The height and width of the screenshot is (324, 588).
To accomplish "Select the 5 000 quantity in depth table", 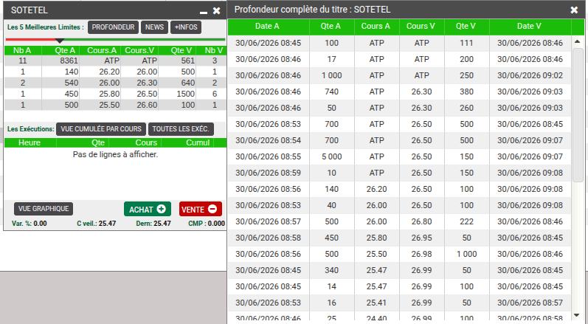I will point(331,156).
